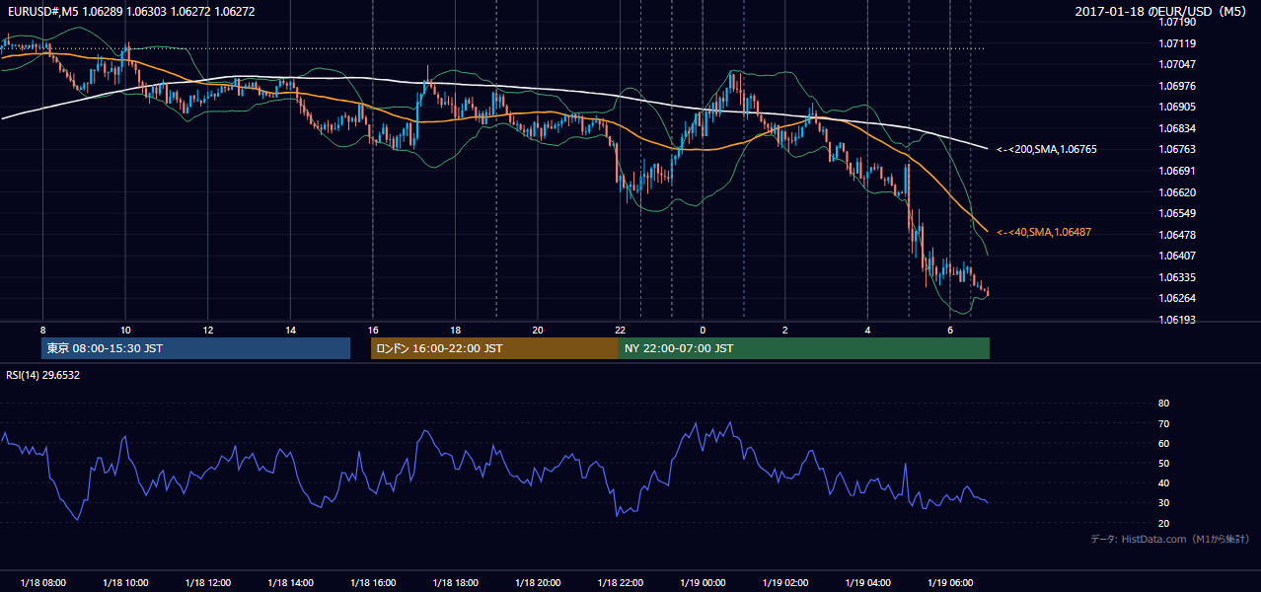Click price axis value 1.07190

1178,22
